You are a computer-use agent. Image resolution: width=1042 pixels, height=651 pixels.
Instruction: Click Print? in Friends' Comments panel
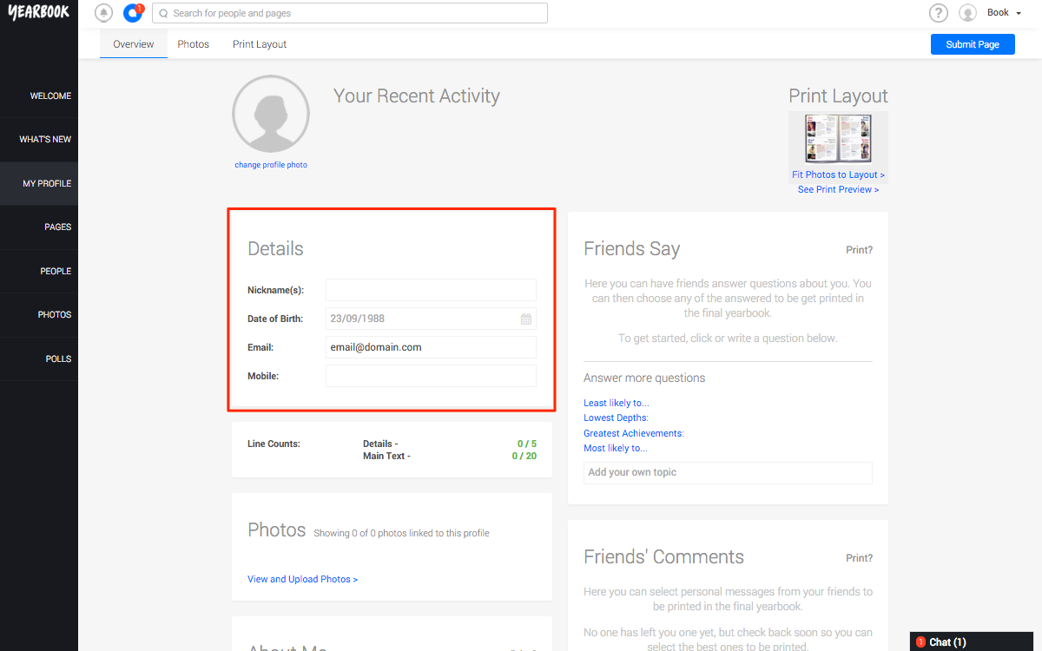coord(859,558)
